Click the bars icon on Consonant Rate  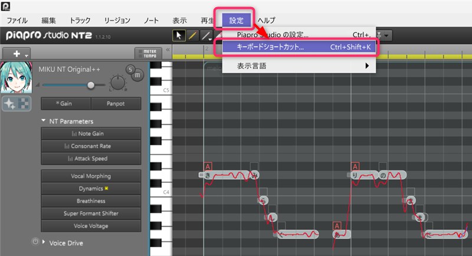67,146
